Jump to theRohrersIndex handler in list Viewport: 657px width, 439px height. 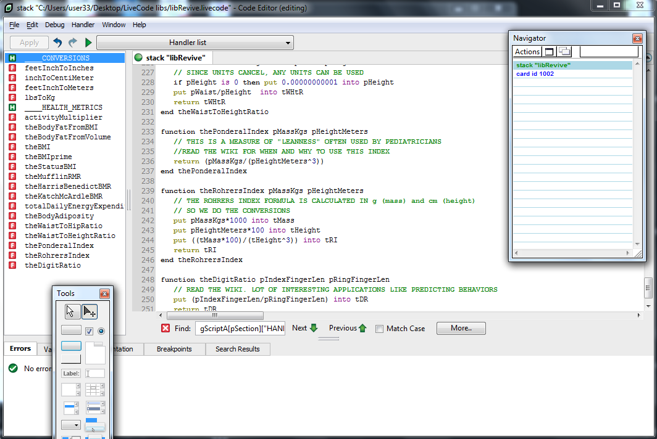(57, 255)
